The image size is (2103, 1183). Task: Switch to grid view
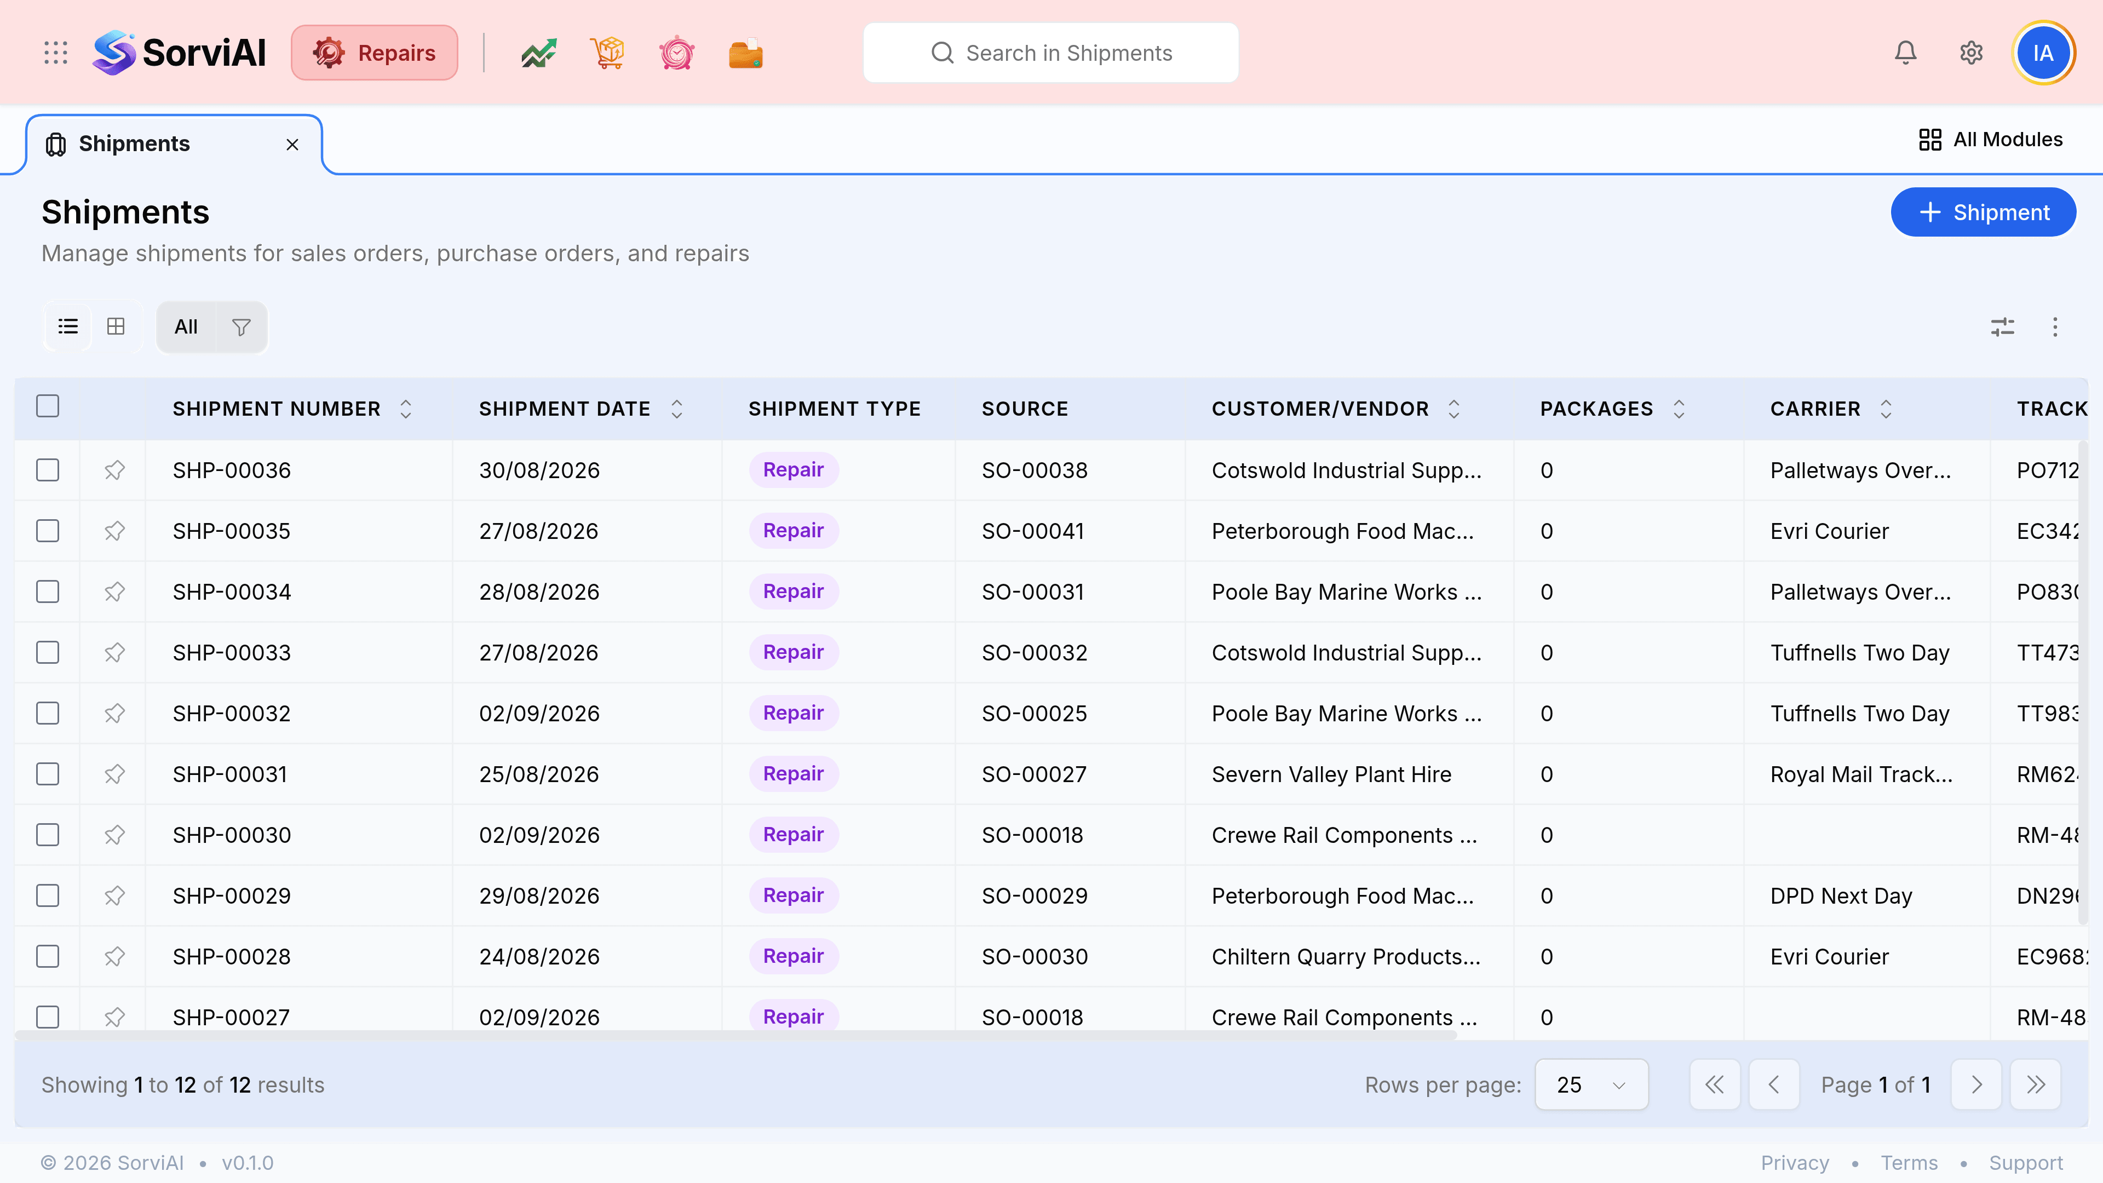tap(116, 326)
